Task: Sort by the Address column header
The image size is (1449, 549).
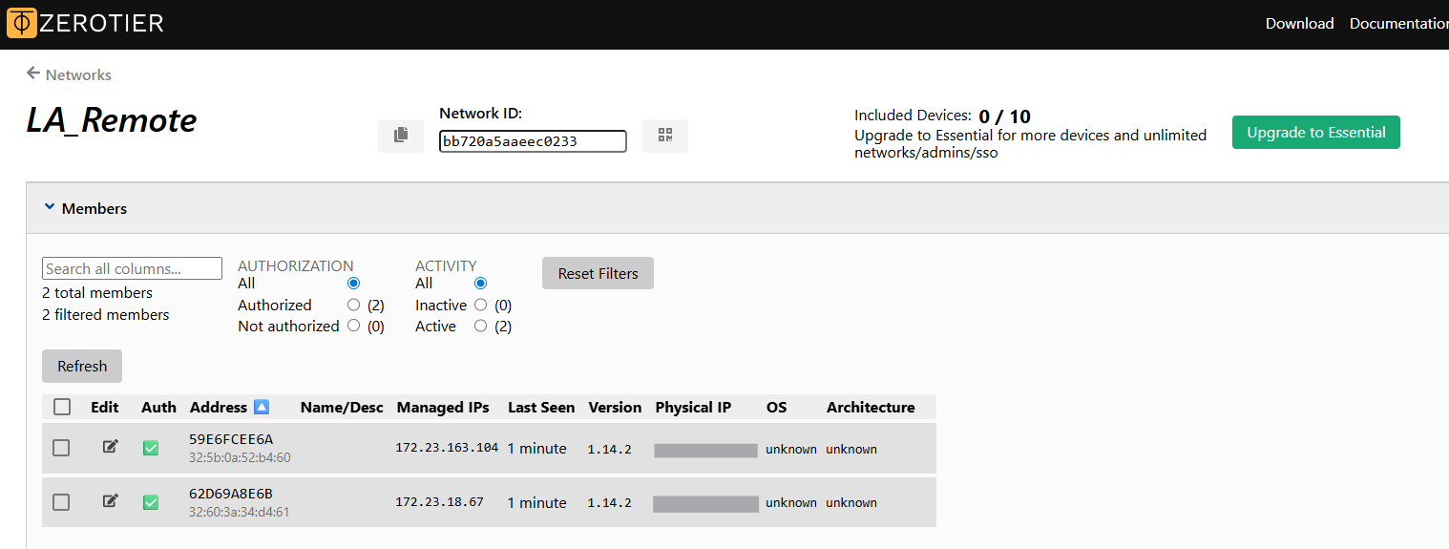Action: click(219, 407)
